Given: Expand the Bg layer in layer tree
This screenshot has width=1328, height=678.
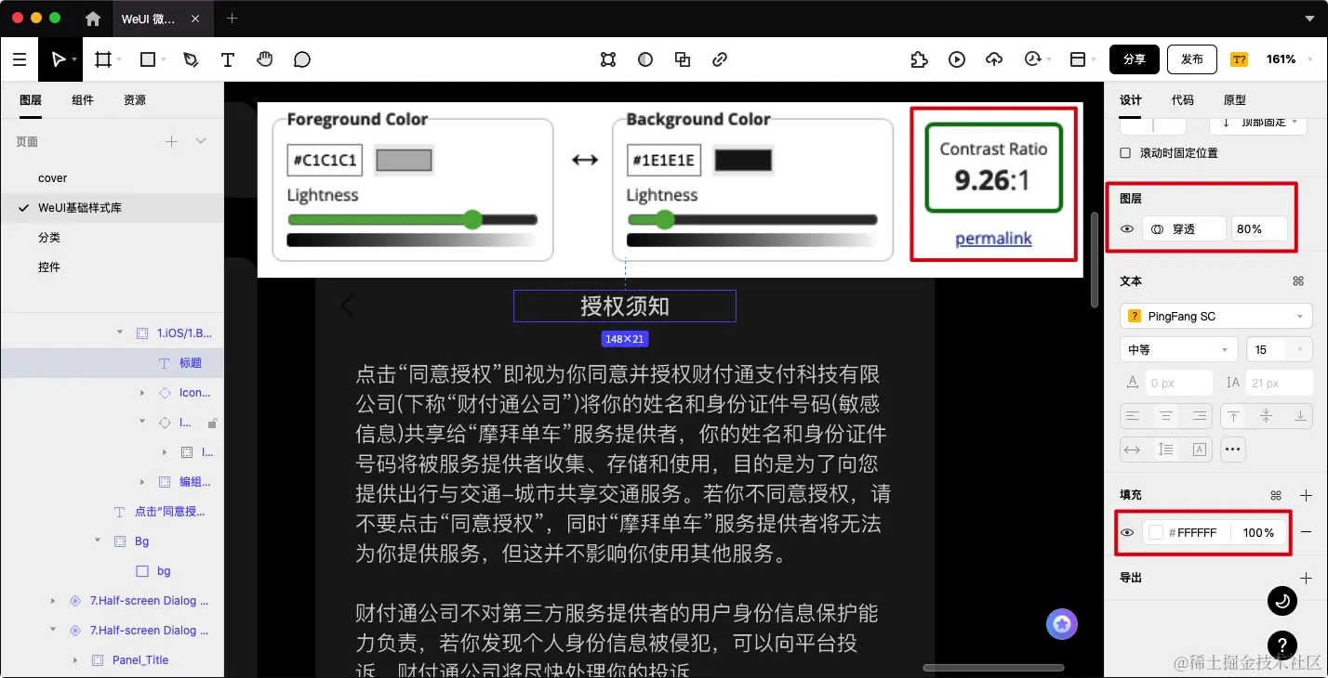Looking at the screenshot, I should 97,541.
